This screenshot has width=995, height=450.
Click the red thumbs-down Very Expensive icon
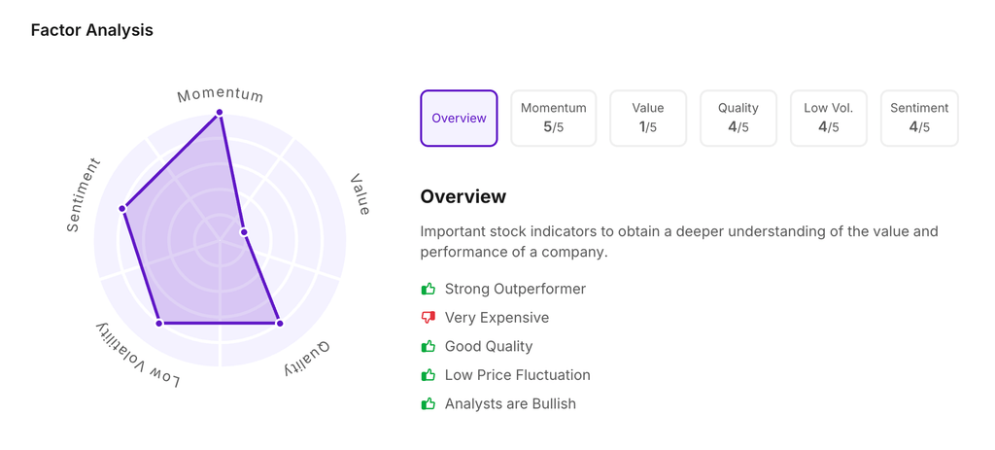click(429, 318)
